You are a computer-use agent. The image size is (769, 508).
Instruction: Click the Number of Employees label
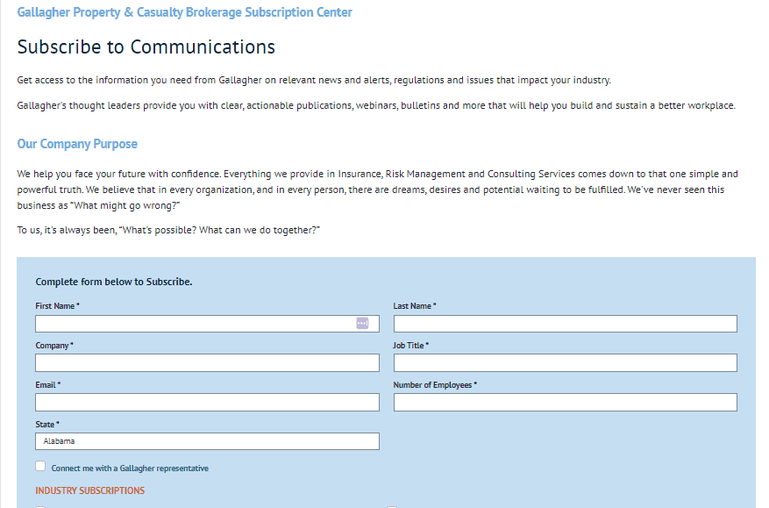[433, 385]
